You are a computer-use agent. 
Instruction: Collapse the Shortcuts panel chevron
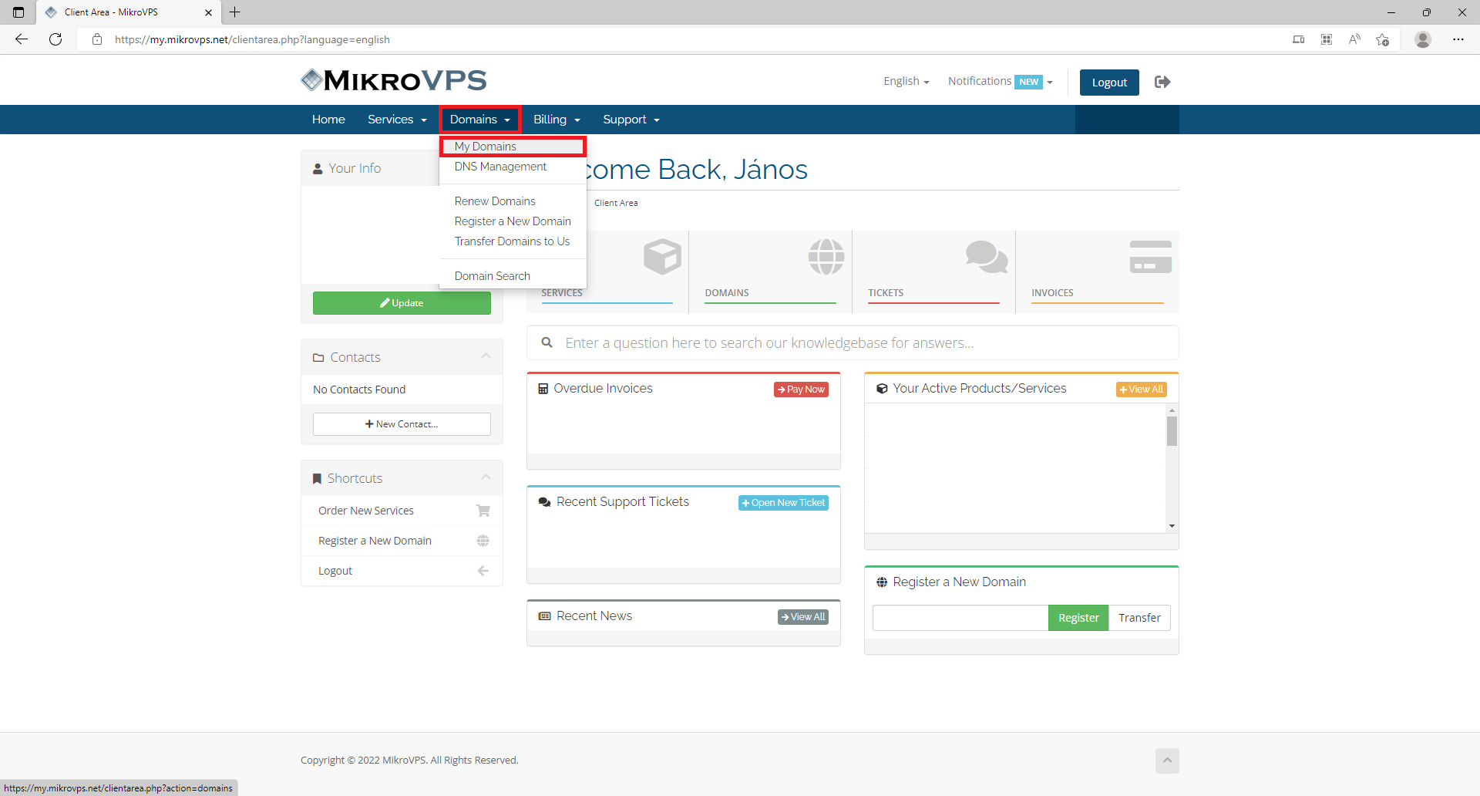click(x=486, y=477)
